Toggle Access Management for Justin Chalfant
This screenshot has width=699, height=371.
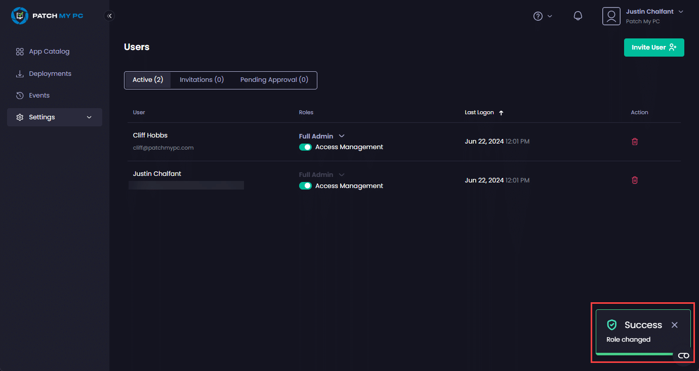(305, 186)
